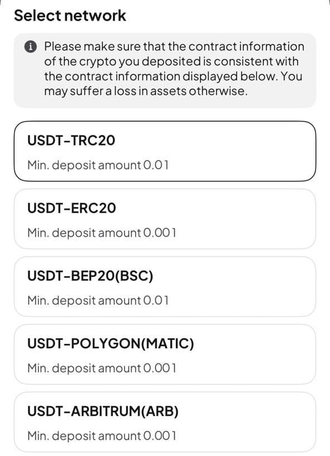This screenshot has width=330, height=456.
Task: Tap the USDT-POLYGON(MATIC) title text
Action: [111, 344]
